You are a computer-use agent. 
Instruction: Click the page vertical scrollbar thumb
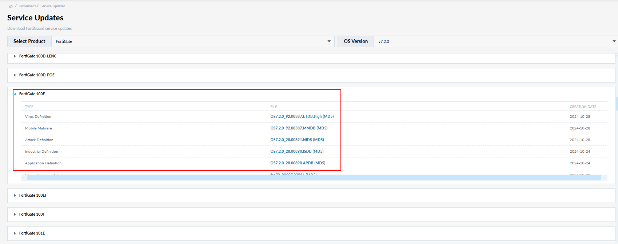pos(617,104)
